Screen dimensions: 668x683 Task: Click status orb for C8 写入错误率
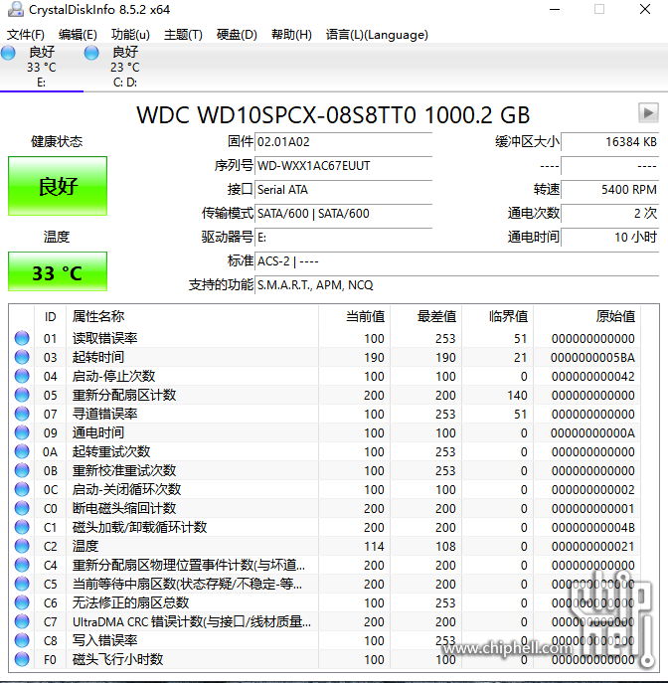(22, 640)
